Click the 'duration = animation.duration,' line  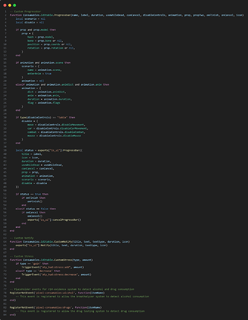click(49, 99)
